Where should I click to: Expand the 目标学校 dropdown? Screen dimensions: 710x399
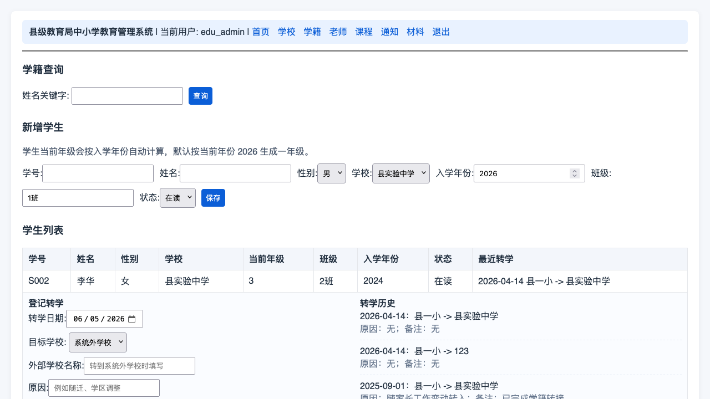(98, 342)
